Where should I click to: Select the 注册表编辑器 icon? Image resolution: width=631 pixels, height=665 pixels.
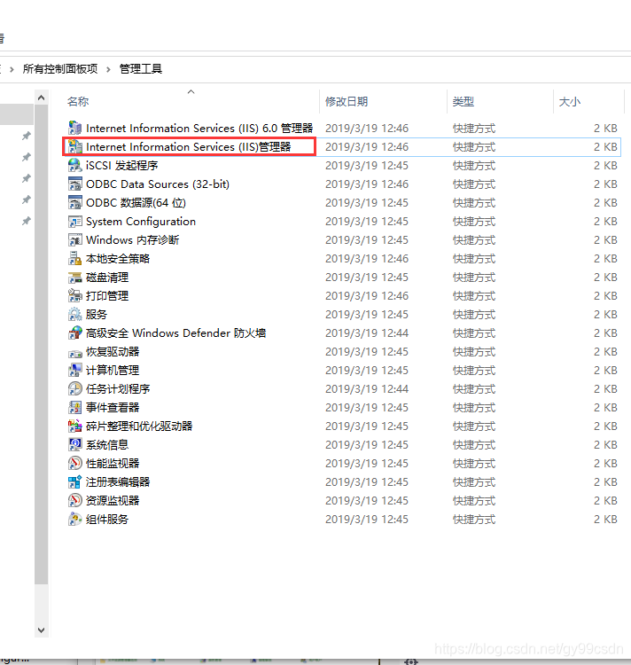(x=75, y=481)
